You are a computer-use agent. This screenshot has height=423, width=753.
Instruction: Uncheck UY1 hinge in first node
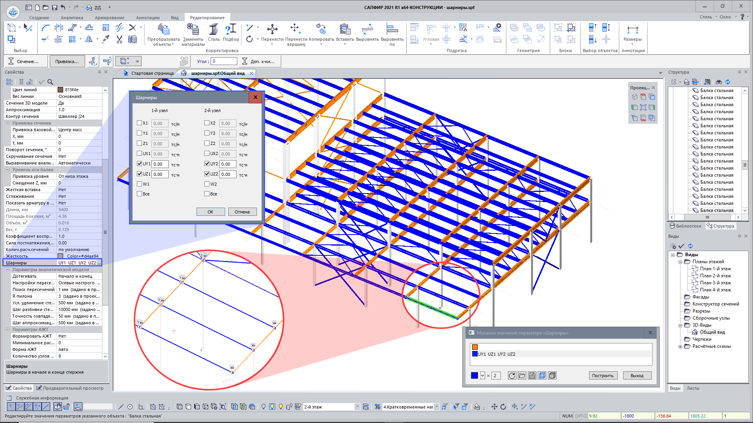pos(140,164)
